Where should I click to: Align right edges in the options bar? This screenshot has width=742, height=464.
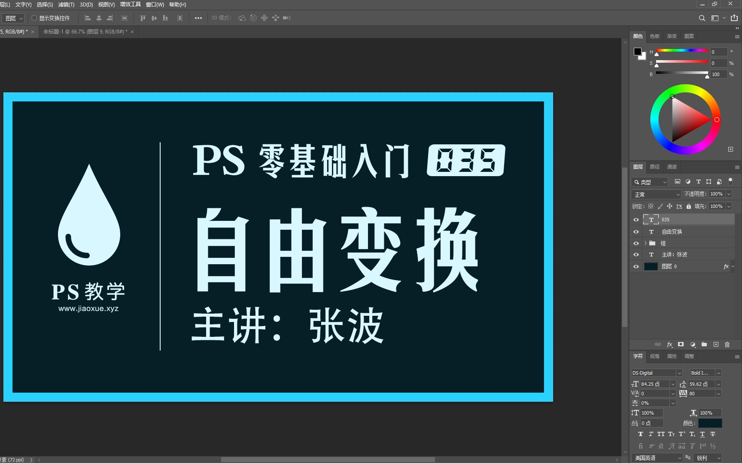click(110, 18)
